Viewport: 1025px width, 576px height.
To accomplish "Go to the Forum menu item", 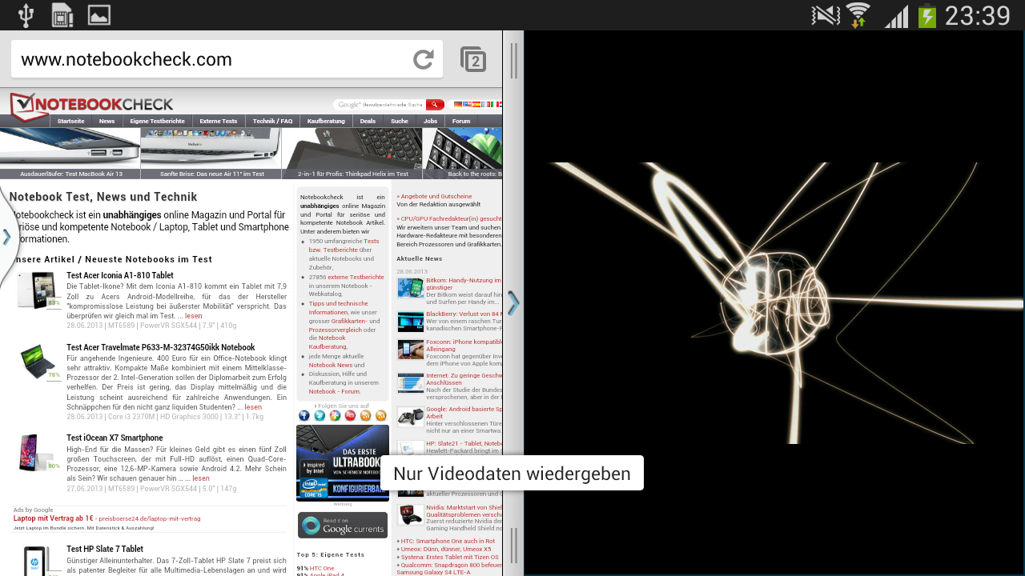I will tap(461, 122).
